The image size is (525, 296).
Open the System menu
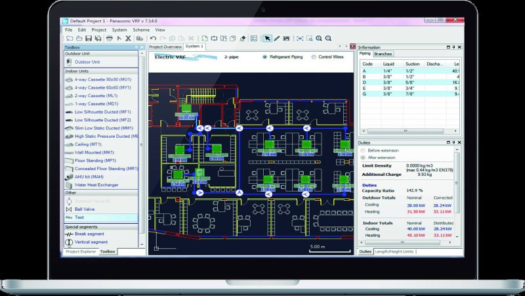tap(119, 30)
